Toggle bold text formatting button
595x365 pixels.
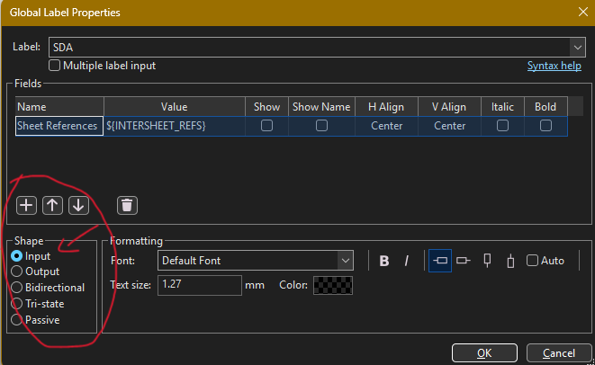coord(384,261)
